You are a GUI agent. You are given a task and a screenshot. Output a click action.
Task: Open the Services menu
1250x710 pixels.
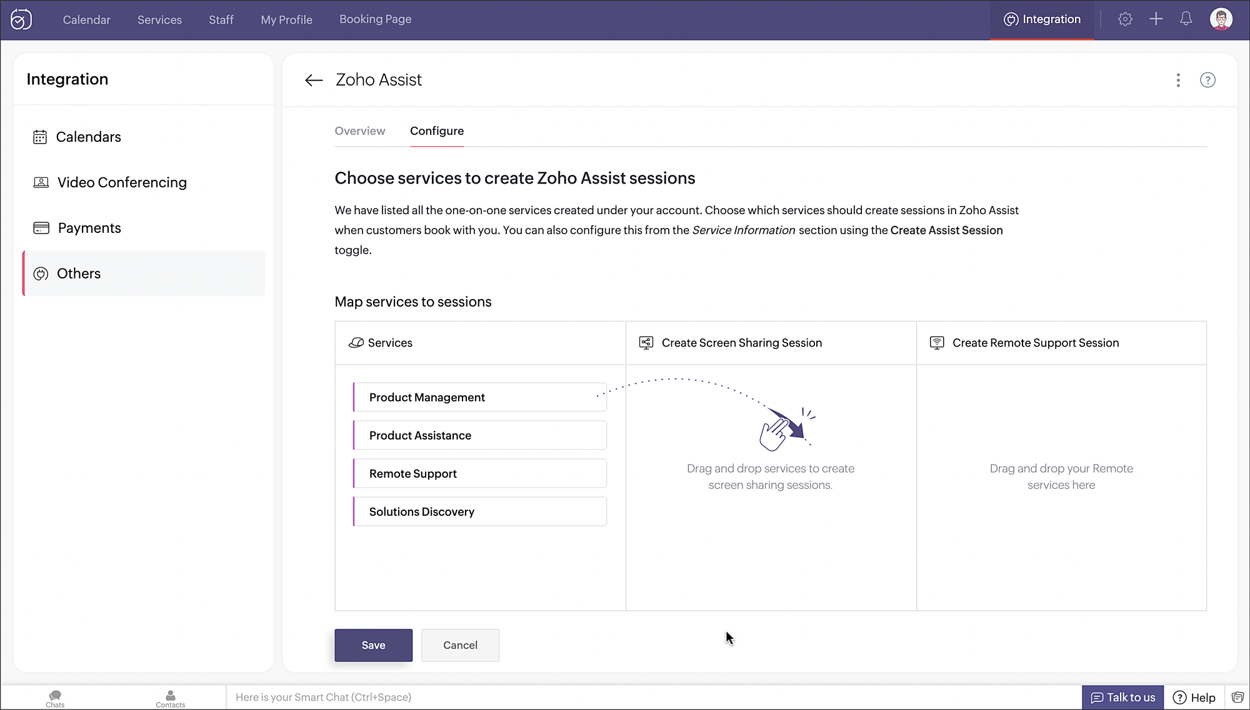coord(159,19)
